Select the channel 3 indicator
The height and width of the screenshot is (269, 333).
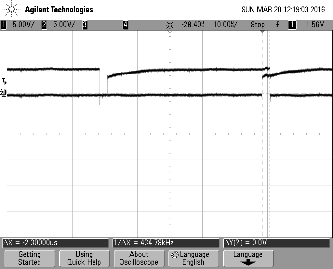[x=85, y=25]
